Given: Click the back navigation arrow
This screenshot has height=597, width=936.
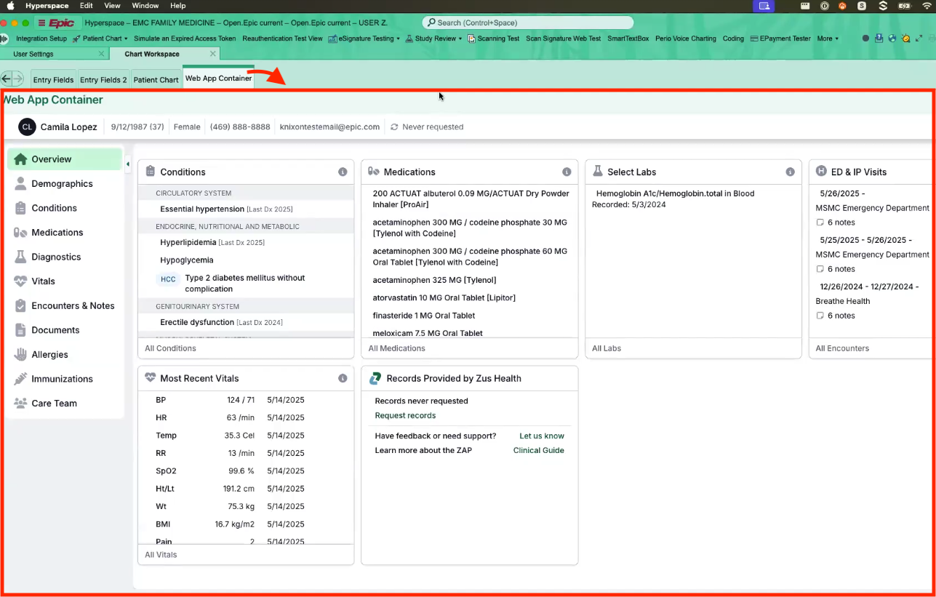Looking at the screenshot, I should click(7, 79).
